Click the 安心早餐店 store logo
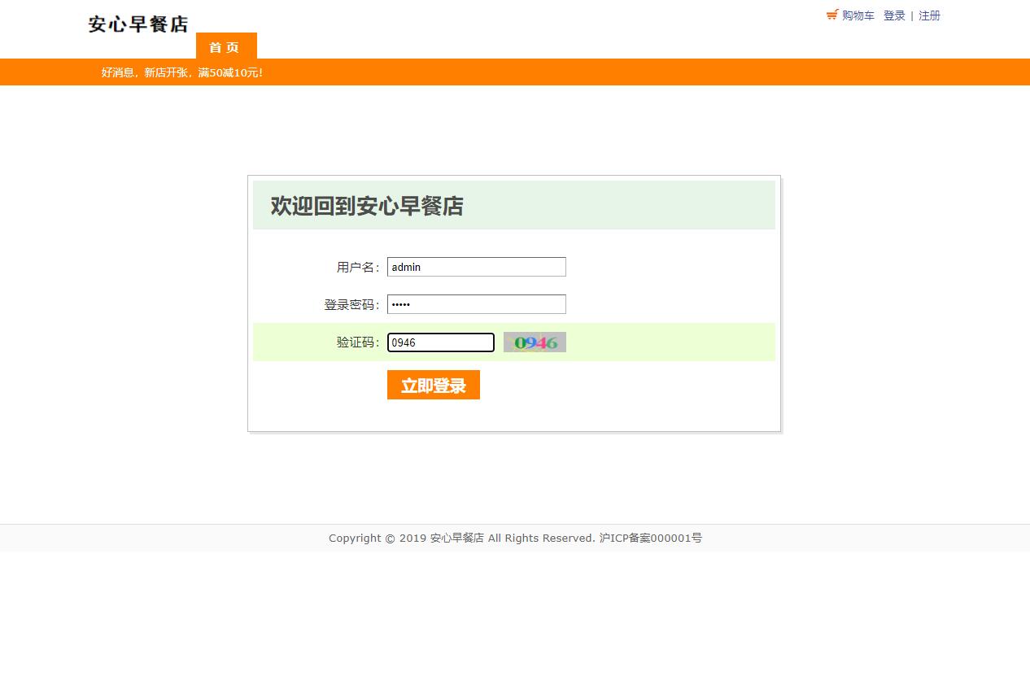Image resolution: width=1030 pixels, height=689 pixels. point(137,24)
